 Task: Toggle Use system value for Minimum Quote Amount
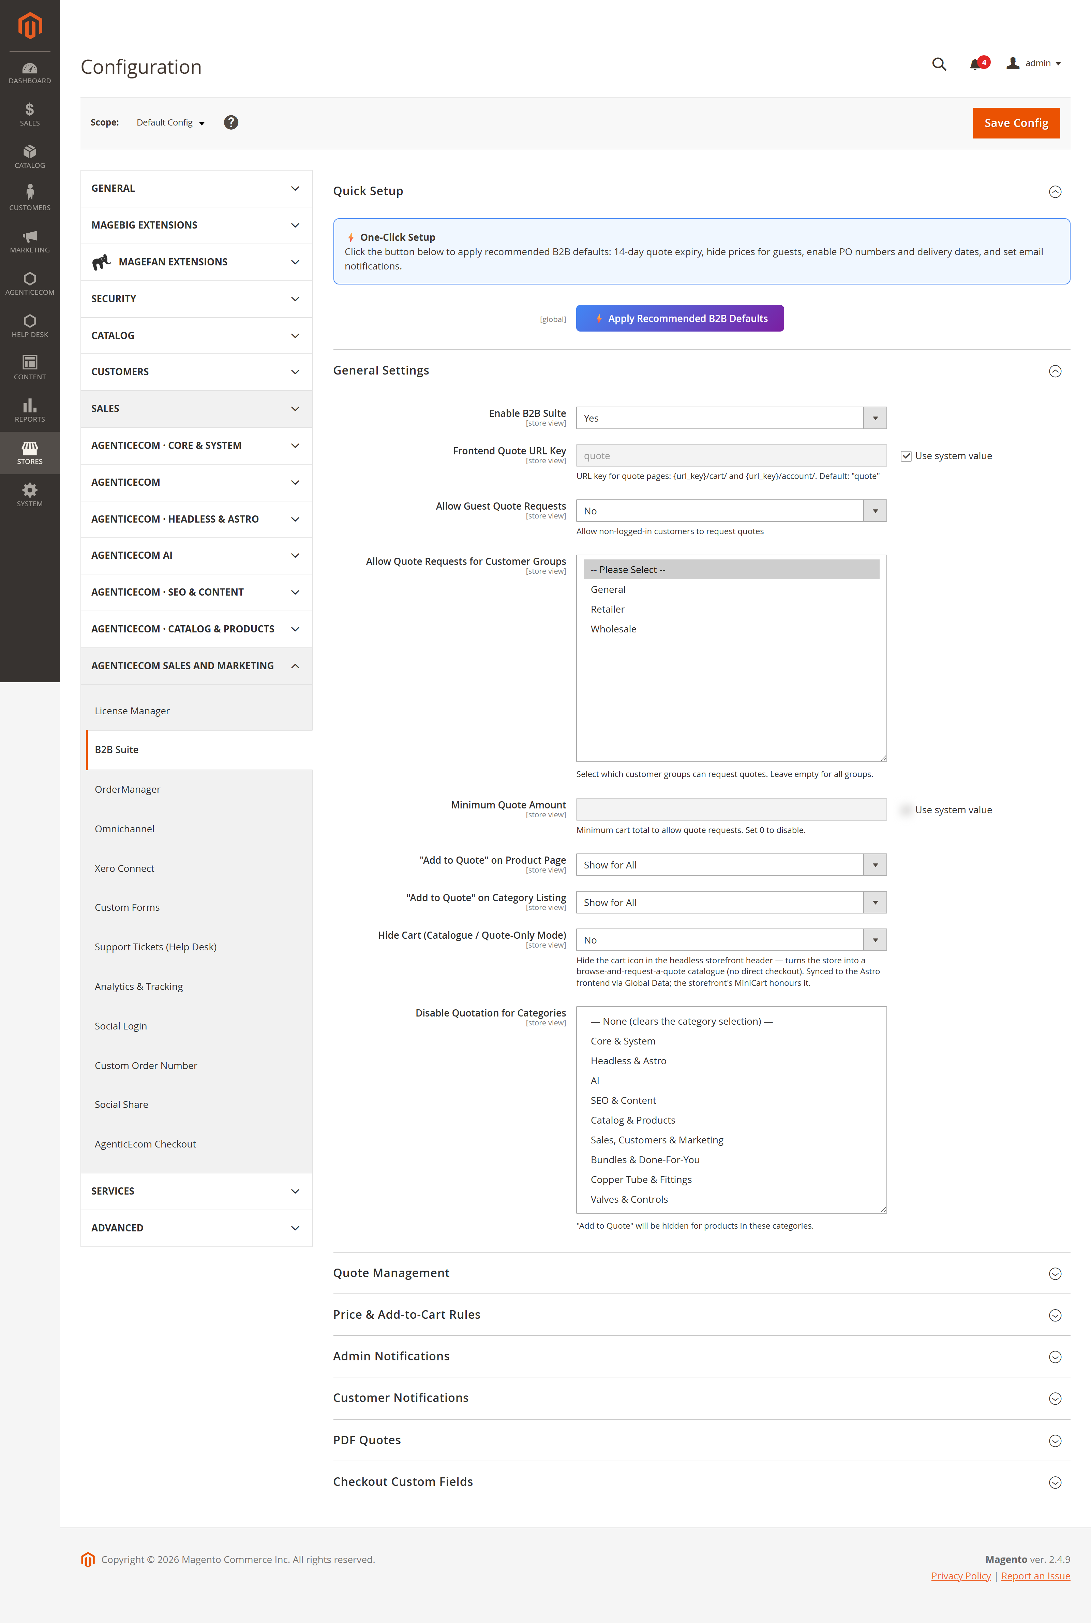(x=906, y=810)
